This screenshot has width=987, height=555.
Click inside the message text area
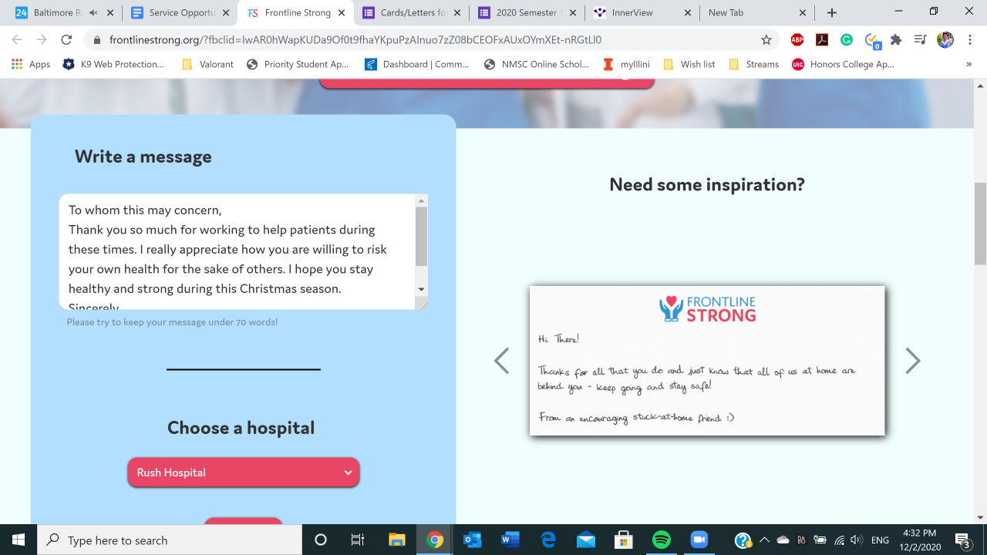pos(237,252)
